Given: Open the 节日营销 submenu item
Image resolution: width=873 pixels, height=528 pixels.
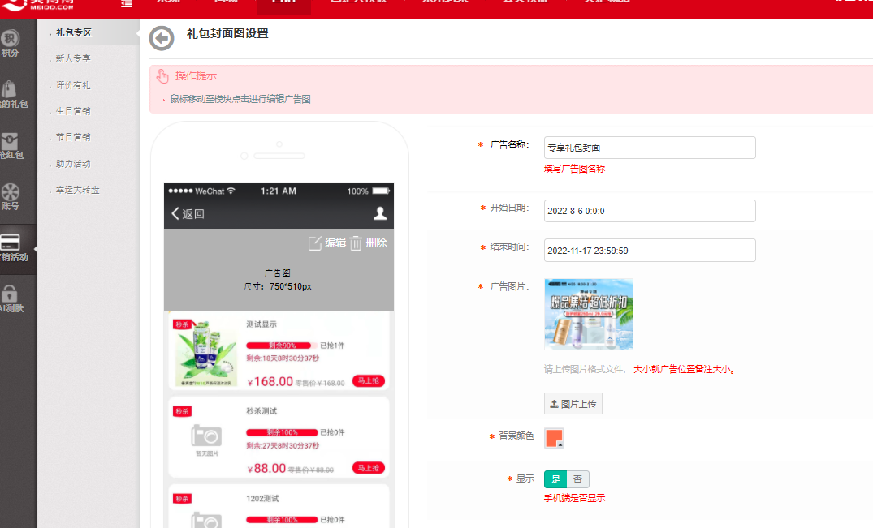Looking at the screenshot, I should coord(73,137).
